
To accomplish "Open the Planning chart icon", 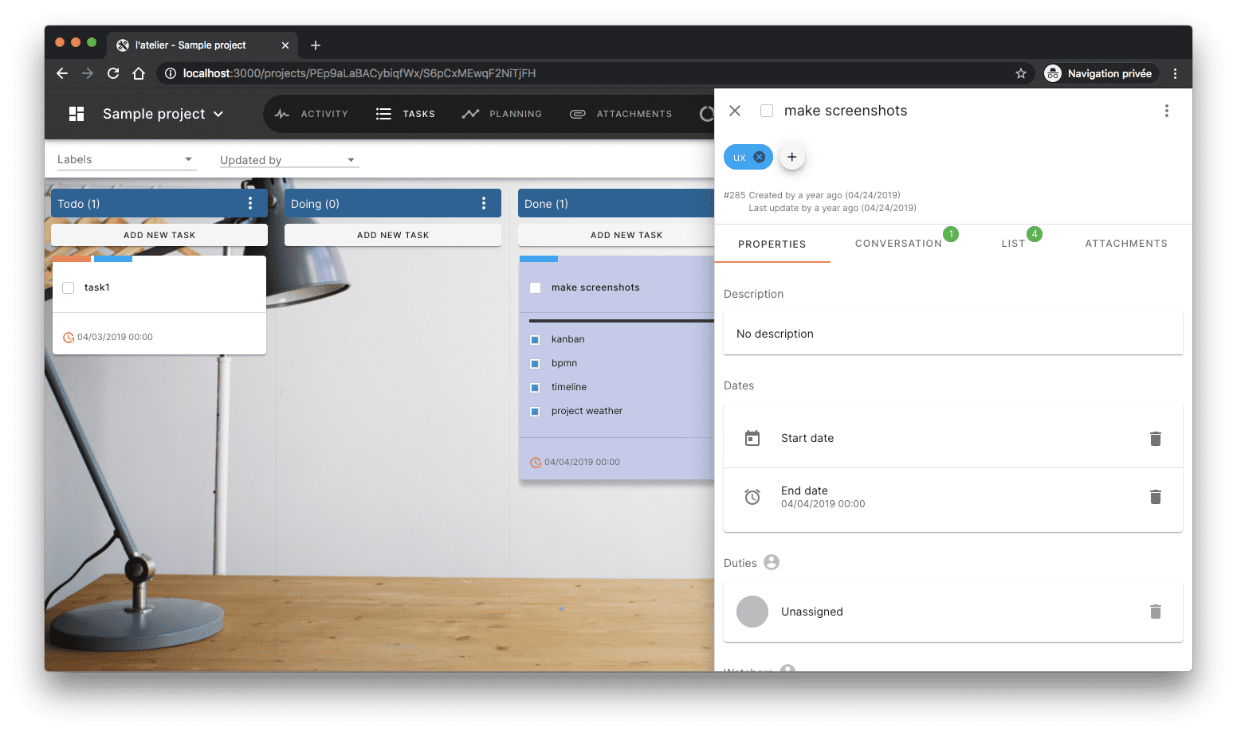I will (470, 114).
